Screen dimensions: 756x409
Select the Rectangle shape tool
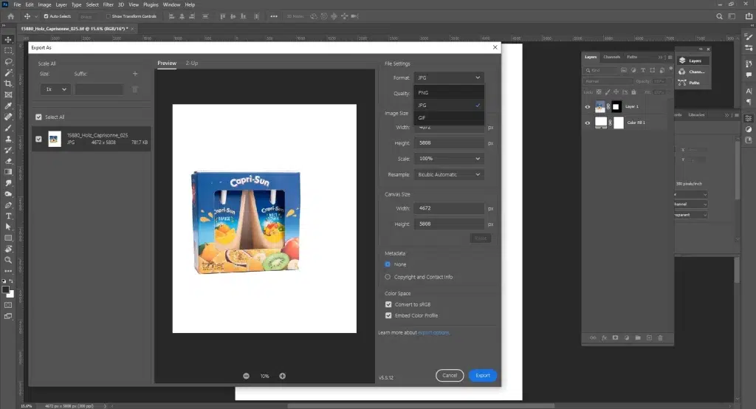[x=8, y=238]
